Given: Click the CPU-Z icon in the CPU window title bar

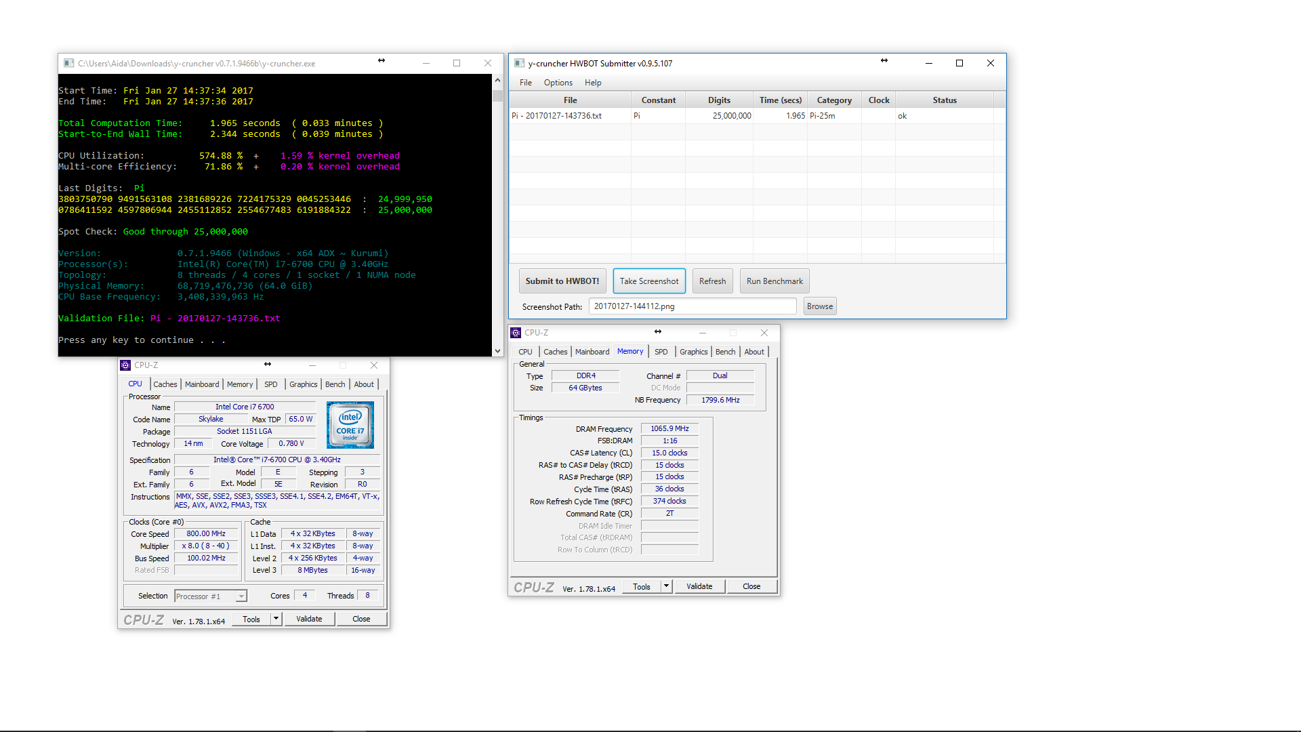Looking at the screenshot, I should [x=125, y=365].
